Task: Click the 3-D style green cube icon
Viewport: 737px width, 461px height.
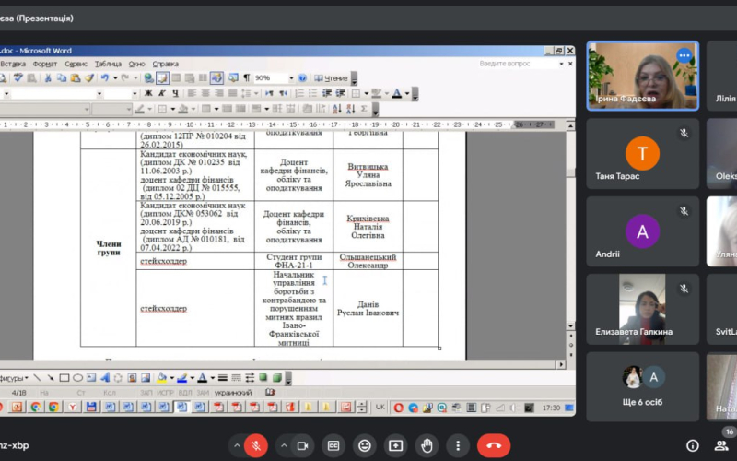Action: point(277,378)
